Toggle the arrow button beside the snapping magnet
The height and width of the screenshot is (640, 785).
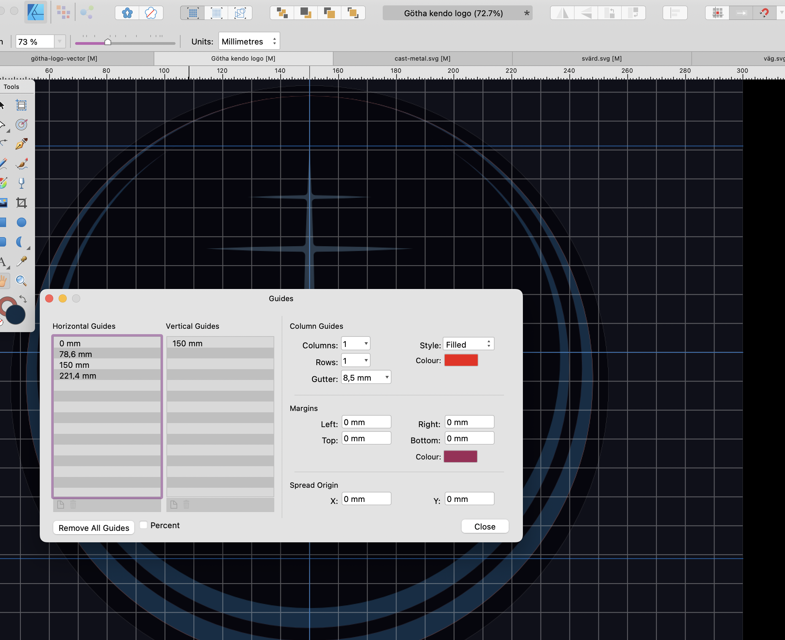point(741,13)
